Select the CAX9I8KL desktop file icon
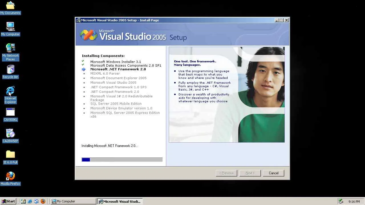The height and width of the screenshot is (205, 365). 10,115
